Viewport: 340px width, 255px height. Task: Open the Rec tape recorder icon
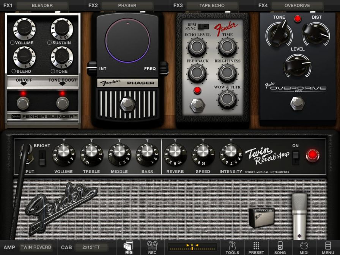tap(152, 247)
